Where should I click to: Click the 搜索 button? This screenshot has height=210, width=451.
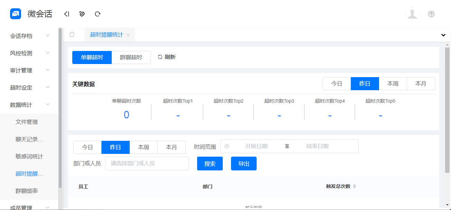click(210, 164)
